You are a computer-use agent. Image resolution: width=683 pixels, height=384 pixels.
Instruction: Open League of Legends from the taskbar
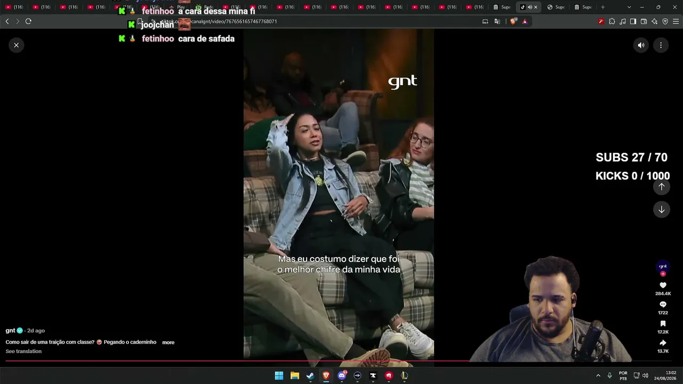click(x=404, y=375)
